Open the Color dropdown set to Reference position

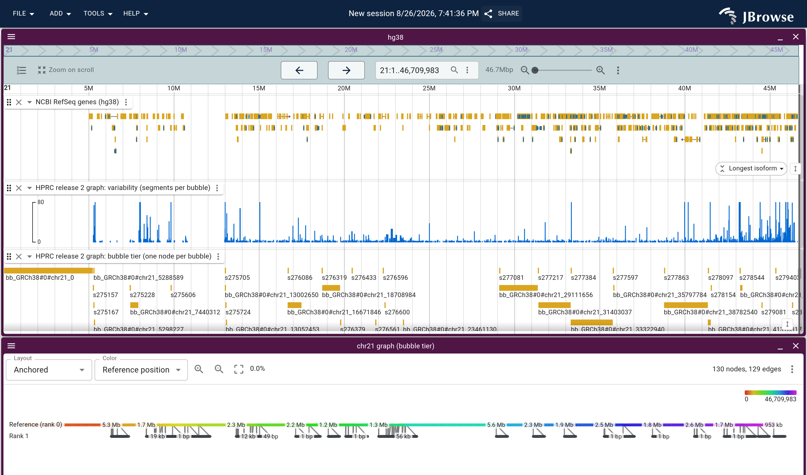pyautogui.click(x=141, y=370)
